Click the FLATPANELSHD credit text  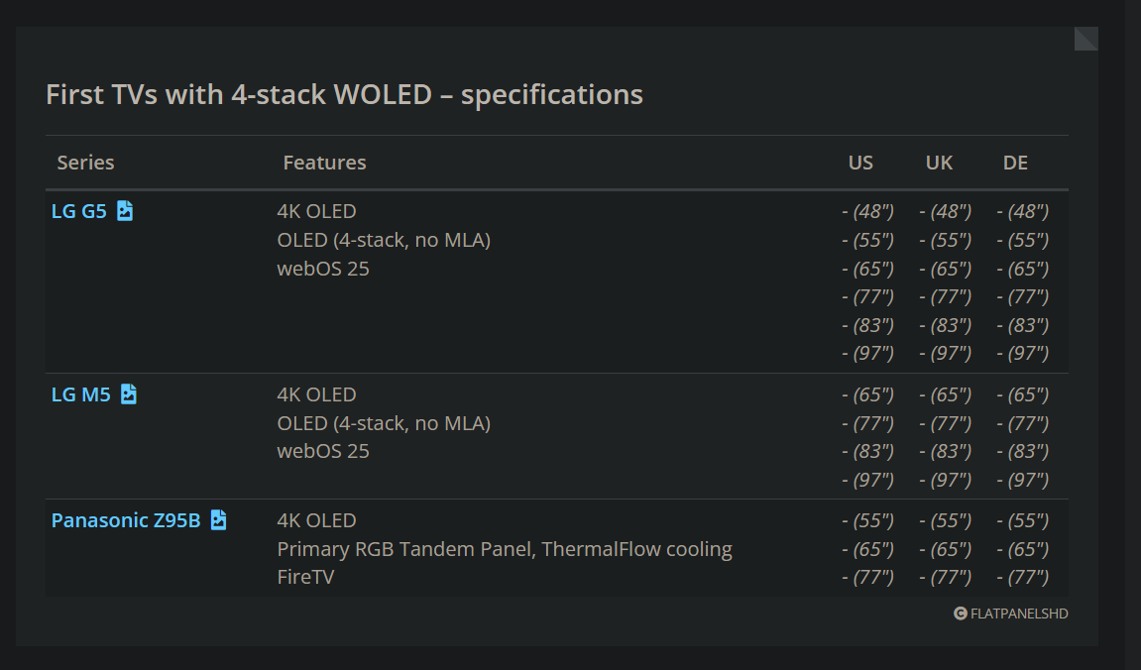pos(1019,614)
